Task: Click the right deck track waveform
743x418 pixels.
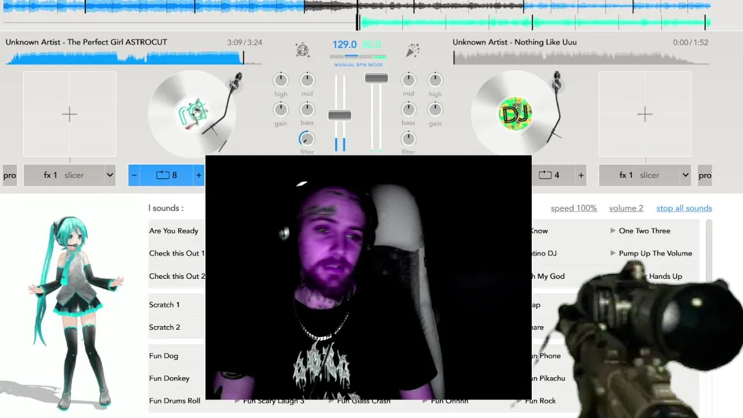Action: tap(580, 57)
